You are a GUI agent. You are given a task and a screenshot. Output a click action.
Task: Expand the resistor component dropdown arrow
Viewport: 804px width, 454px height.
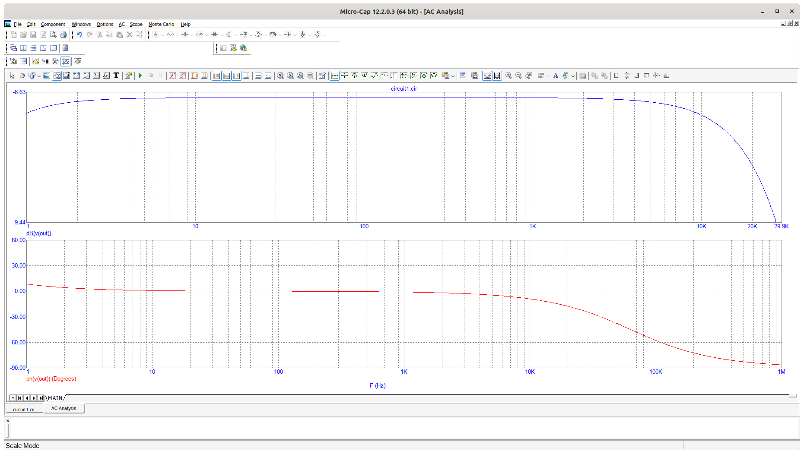click(177, 35)
